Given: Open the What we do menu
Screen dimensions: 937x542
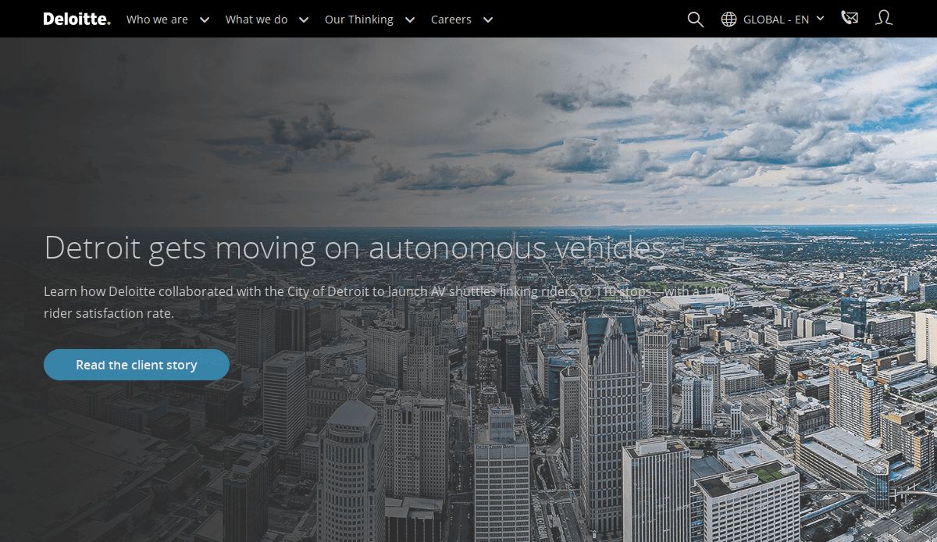Looking at the screenshot, I should tap(256, 20).
